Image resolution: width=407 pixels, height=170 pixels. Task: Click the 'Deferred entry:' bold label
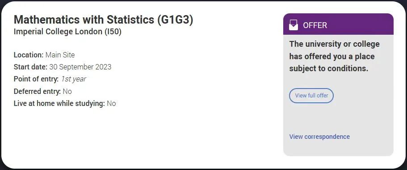point(38,91)
